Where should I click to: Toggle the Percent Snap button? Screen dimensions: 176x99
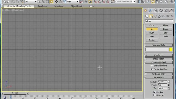103,2
